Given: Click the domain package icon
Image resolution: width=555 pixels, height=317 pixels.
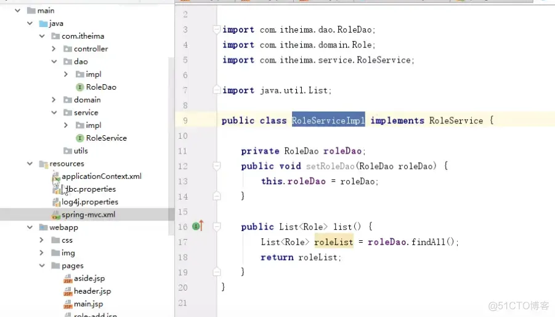Looking at the screenshot, I should pos(68,100).
